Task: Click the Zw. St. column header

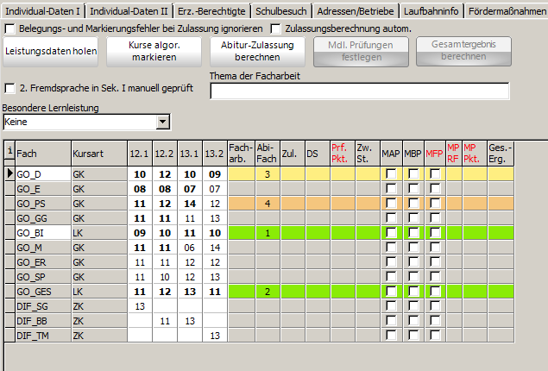Action: [x=368, y=154]
